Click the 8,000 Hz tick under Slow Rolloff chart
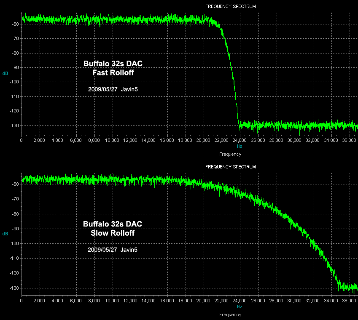Image resolution: width=358 pixels, height=320 pixels. pos(94,301)
